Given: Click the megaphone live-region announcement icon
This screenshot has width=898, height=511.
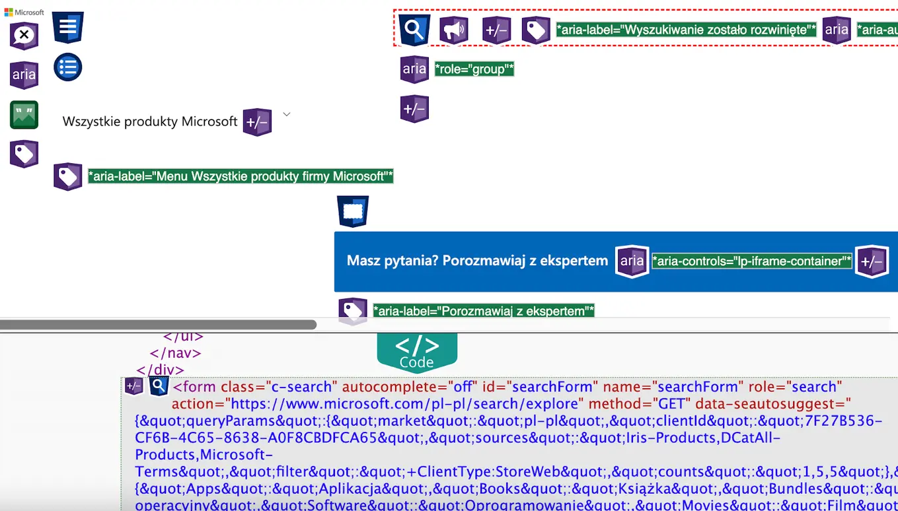Looking at the screenshot, I should 454,29.
